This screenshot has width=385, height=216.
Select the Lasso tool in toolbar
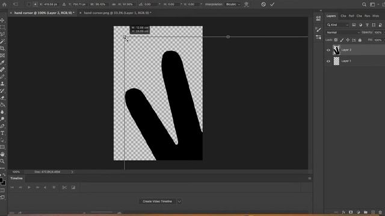[x=2, y=34]
